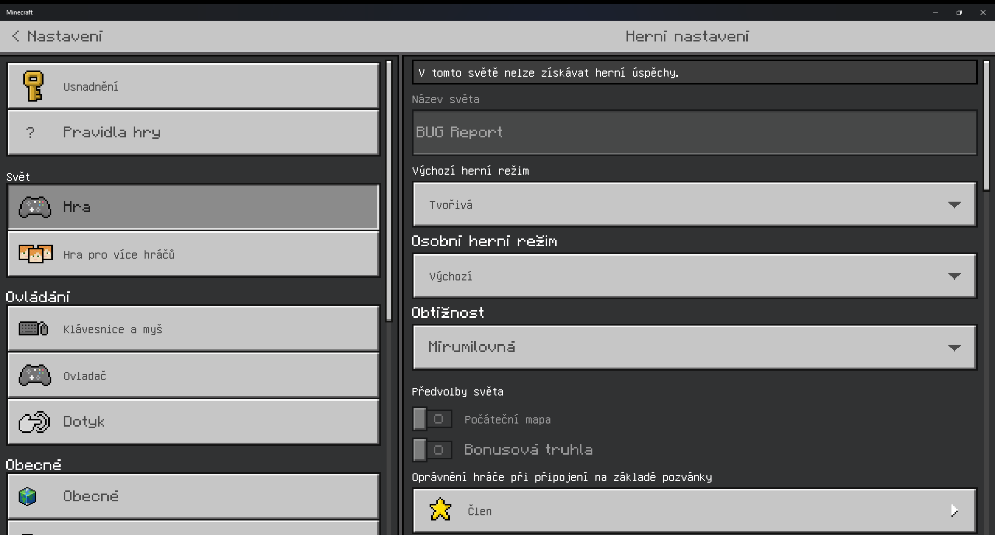Screen dimensions: 995x535
Task: Click the Název světa field containing BUG Report
Action: [x=694, y=132]
